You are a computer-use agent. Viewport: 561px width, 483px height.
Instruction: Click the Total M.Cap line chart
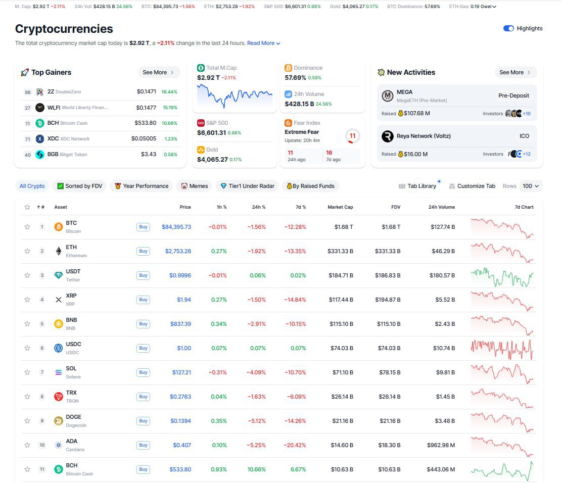(235, 96)
